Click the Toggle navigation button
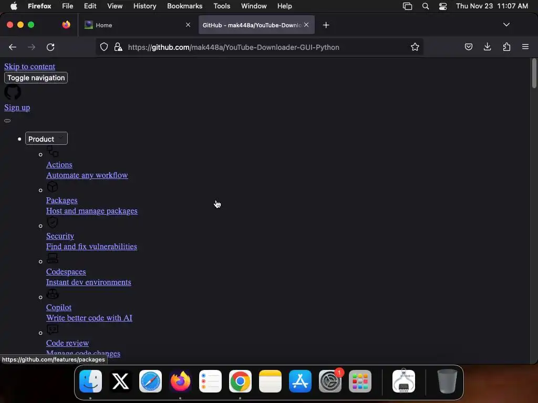 coord(36,78)
